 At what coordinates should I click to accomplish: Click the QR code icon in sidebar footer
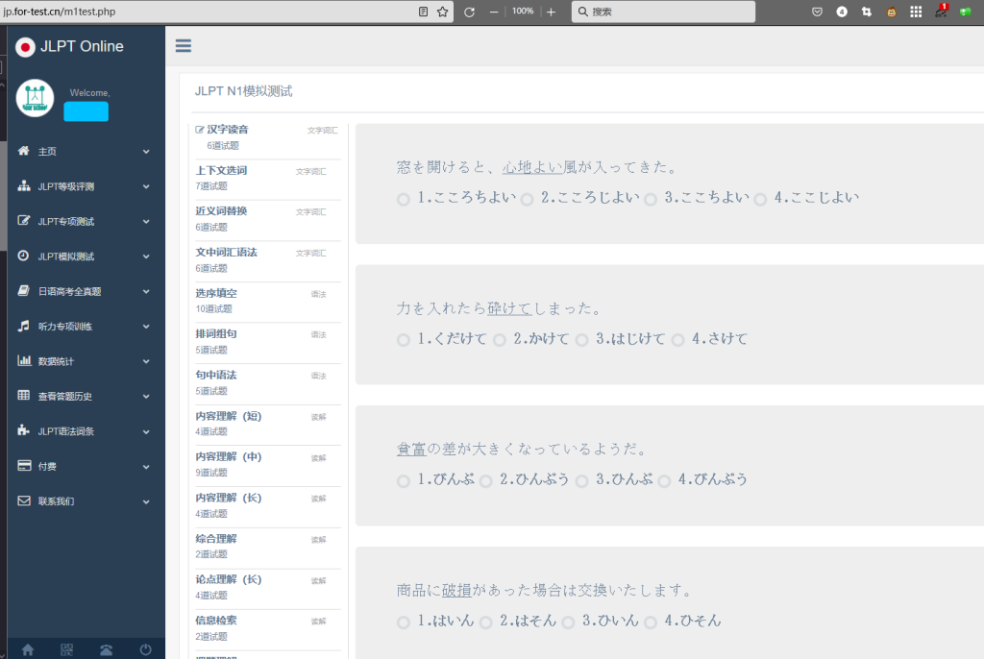point(67,649)
